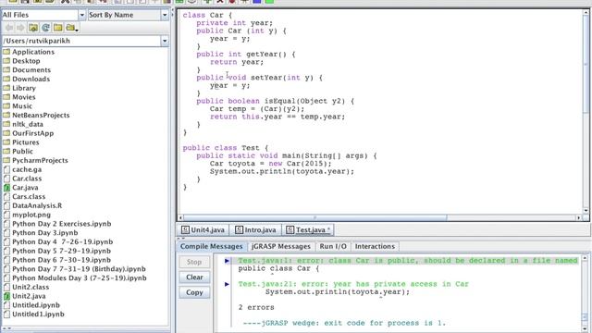Select the Library folder icon
This screenshot has height=333, width=592.
6,88
